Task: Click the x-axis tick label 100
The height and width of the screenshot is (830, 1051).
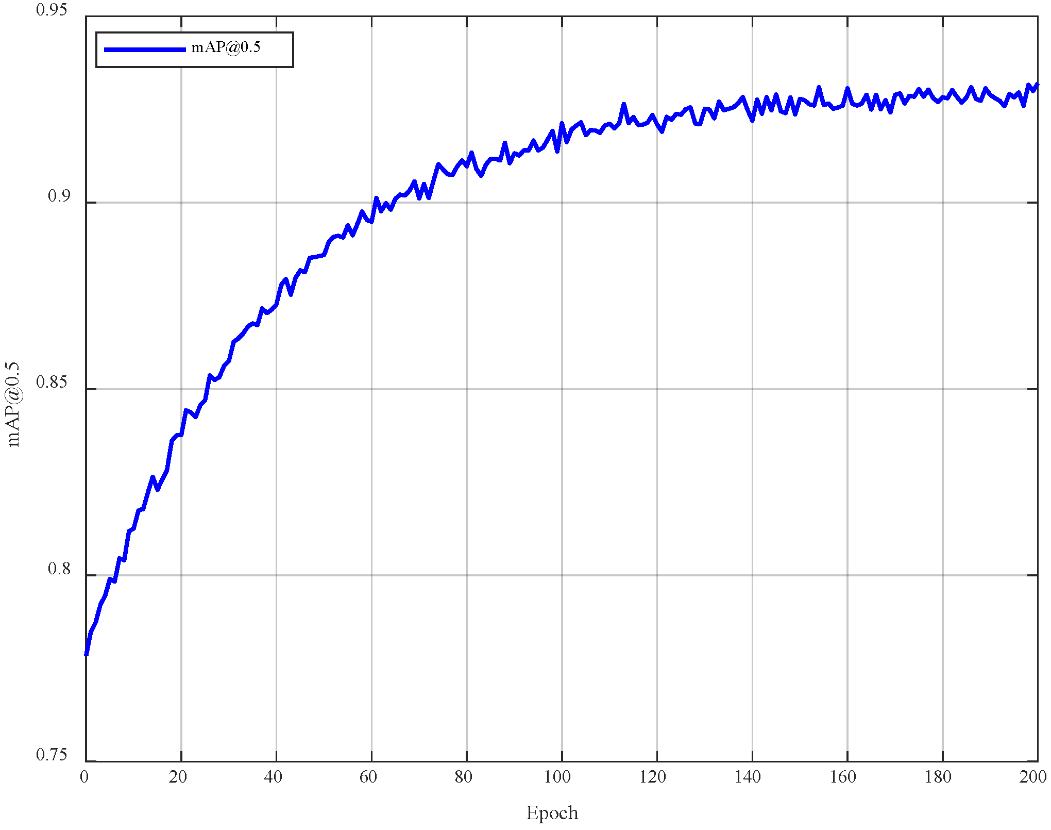Action: (557, 777)
